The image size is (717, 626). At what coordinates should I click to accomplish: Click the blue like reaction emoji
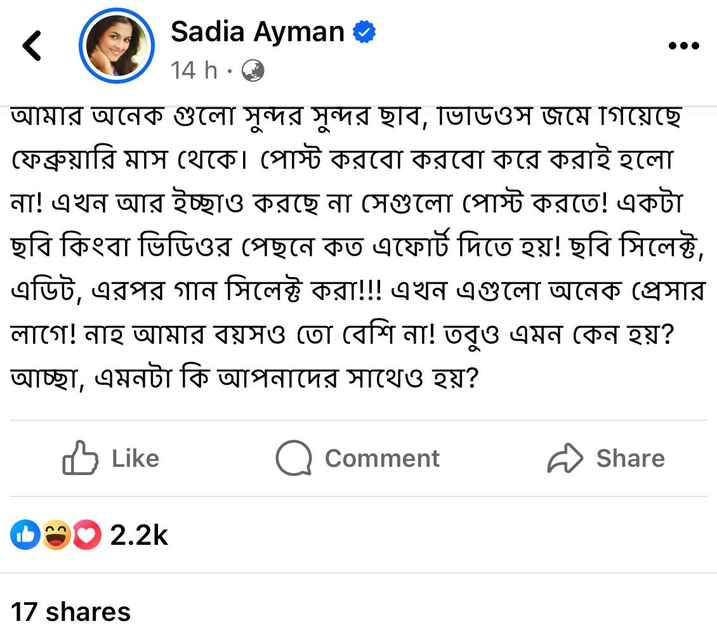tap(25, 536)
